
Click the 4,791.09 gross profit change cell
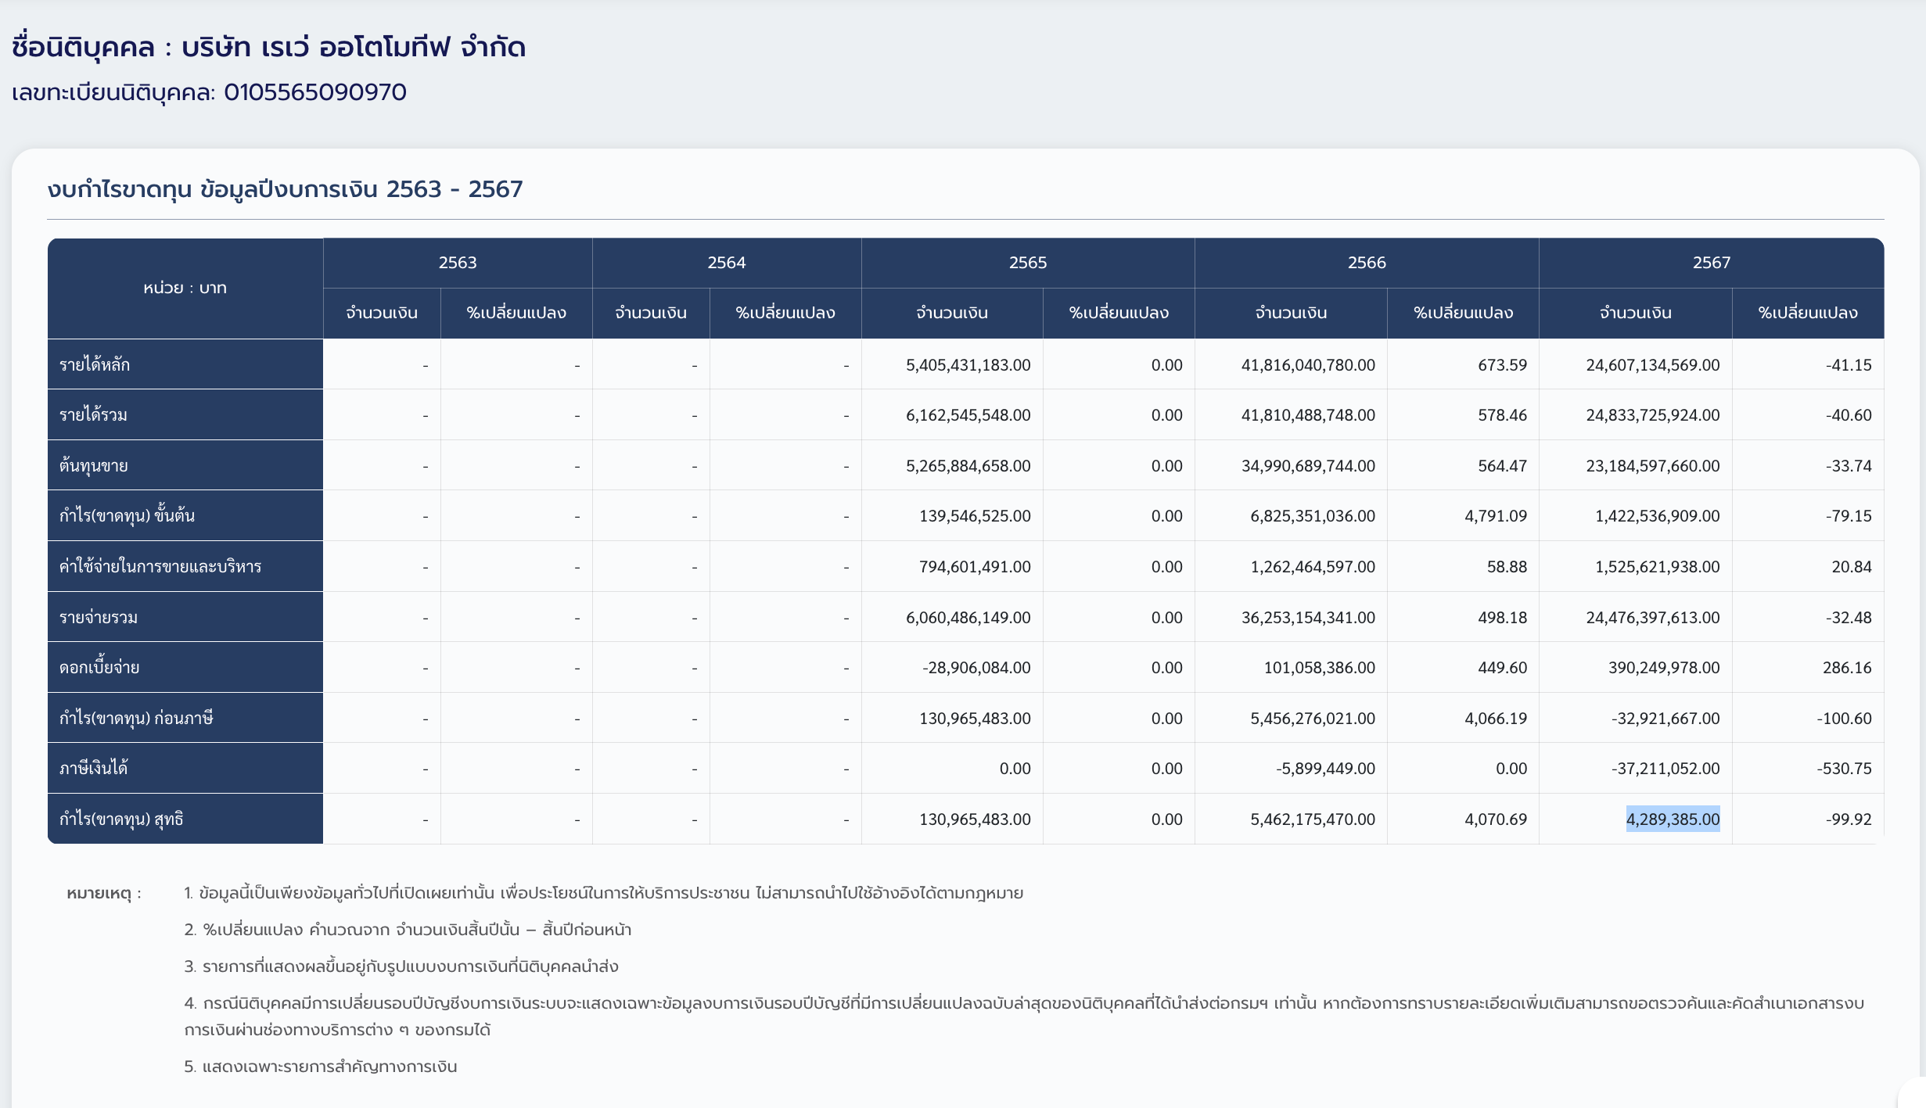(1495, 516)
